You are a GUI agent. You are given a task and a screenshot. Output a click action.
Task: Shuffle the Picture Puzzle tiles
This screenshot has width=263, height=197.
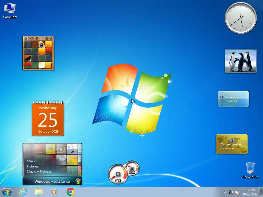[51, 38]
